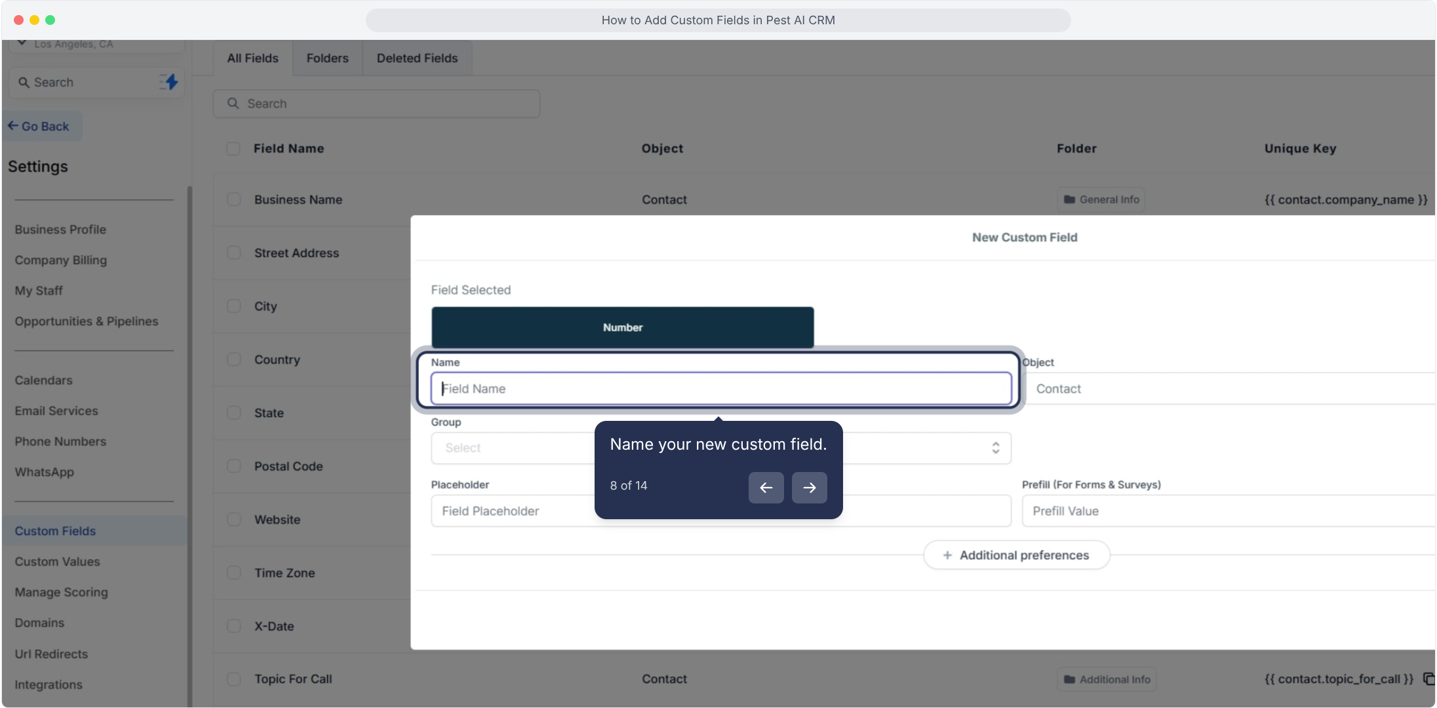Open Email Services settings
1437x708 pixels.
click(56, 411)
